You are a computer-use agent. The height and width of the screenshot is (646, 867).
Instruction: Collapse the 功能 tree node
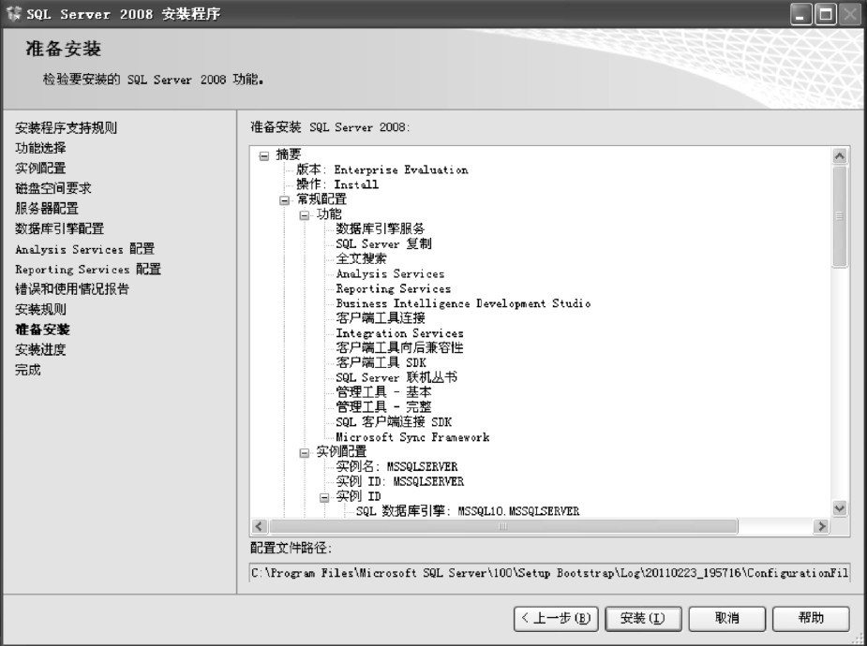click(x=304, y=215)
